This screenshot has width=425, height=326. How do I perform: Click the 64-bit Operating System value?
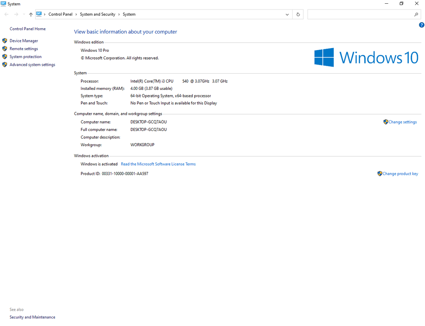pos(171,96)
